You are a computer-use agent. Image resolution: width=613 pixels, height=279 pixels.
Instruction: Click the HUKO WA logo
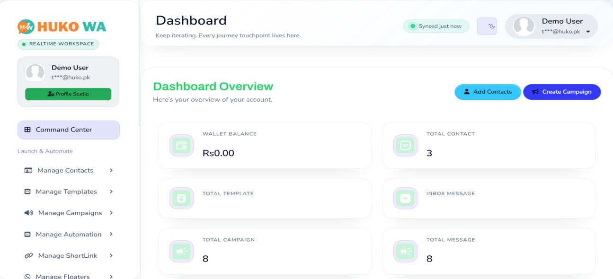[x=62, y=27]
